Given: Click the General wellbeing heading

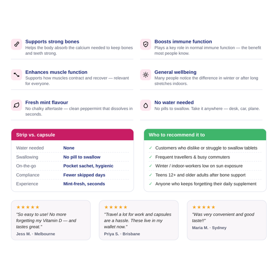Looking at the screenshot, I should (175, 72).
